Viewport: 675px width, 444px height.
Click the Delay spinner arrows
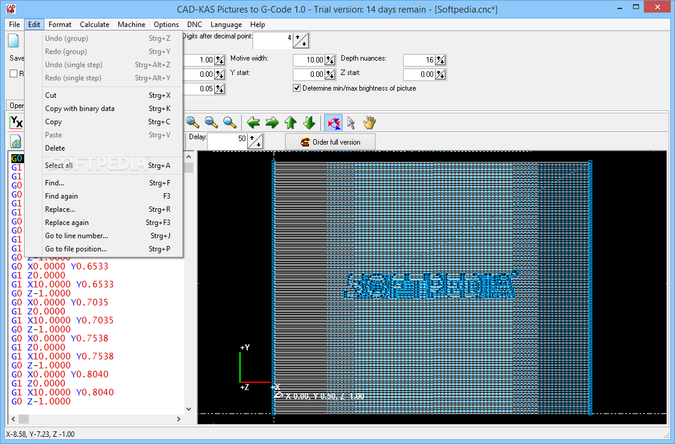[x=255, y=141]
